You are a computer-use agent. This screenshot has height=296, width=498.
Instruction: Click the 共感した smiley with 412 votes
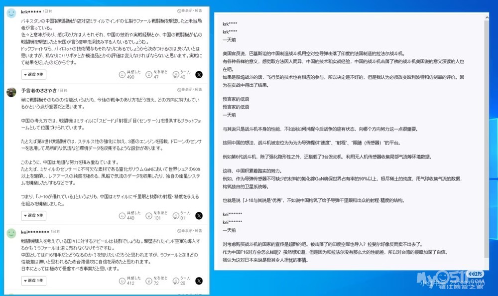[123, 281]
